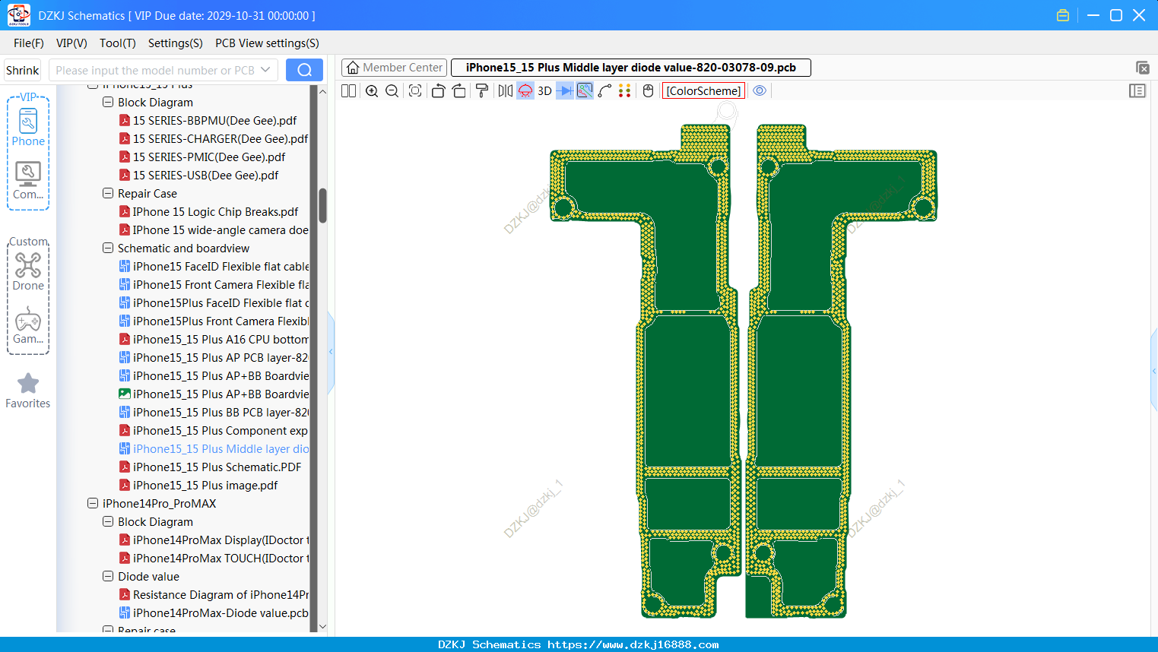
Task: Open PCB View settings menu
Action: pyautogui.click(x=267, y=43)
